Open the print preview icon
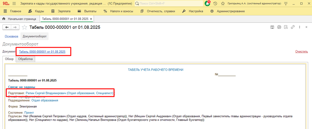 286,27
